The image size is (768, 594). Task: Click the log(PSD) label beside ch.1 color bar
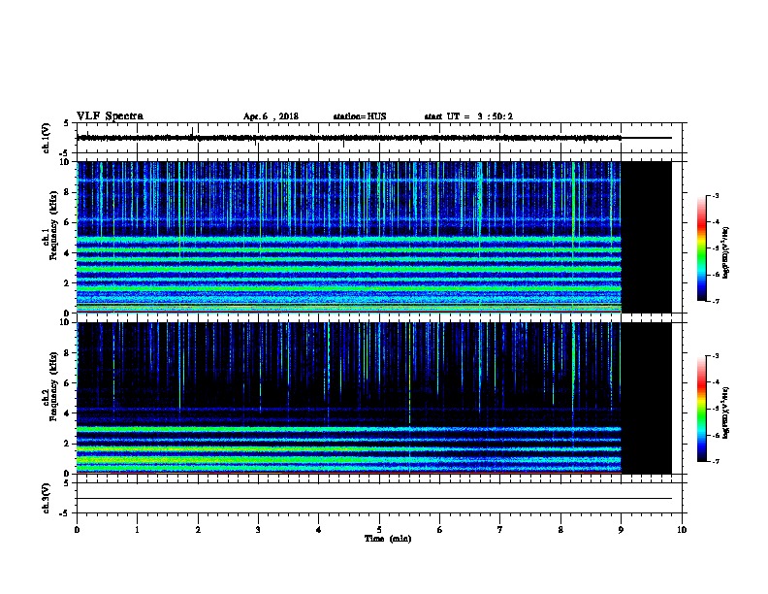click(x=725, y=252)
